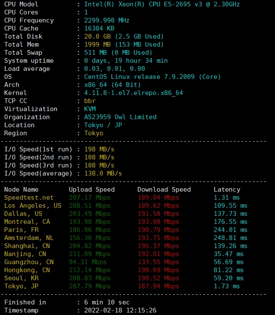The image size is (275, 315).
Task: Click the Virtualization value KVM
Action: coord(90,109)
